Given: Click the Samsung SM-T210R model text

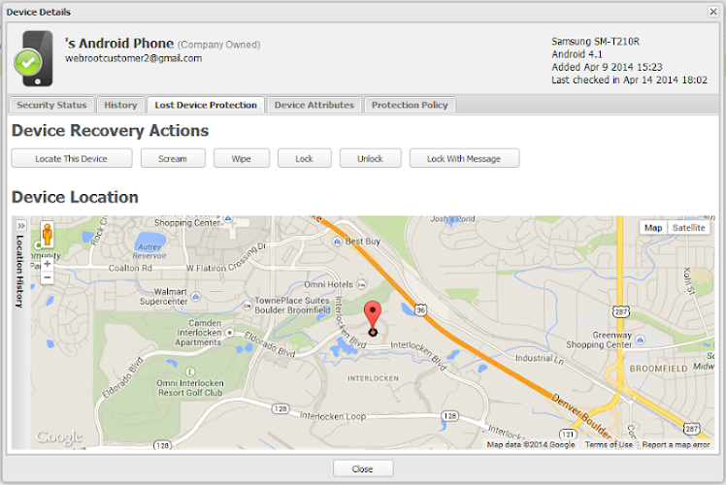Looking at the screenshot, I should click(595, 42).
